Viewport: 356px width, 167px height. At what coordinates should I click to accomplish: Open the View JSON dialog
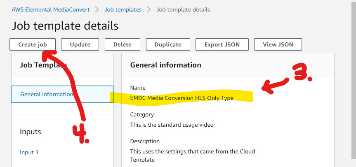tap(278, 44)
